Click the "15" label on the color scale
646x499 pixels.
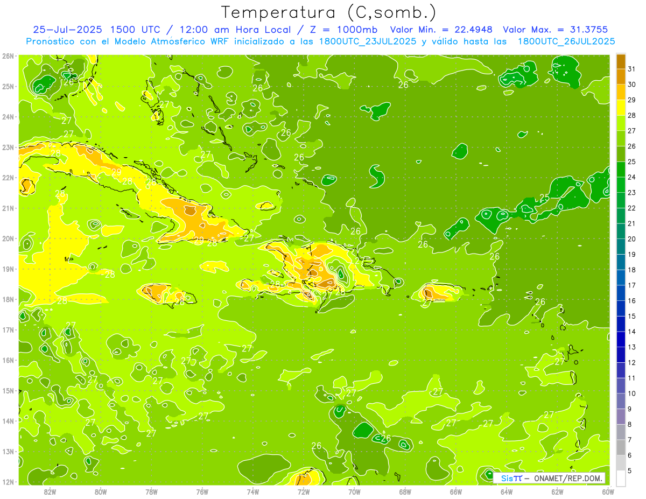632,316
